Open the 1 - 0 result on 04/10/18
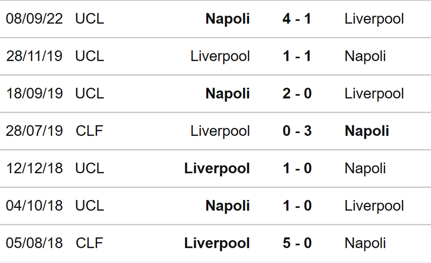Image resolution: width=431 pixels, height=263 pixels. click(x=297, y=205)
